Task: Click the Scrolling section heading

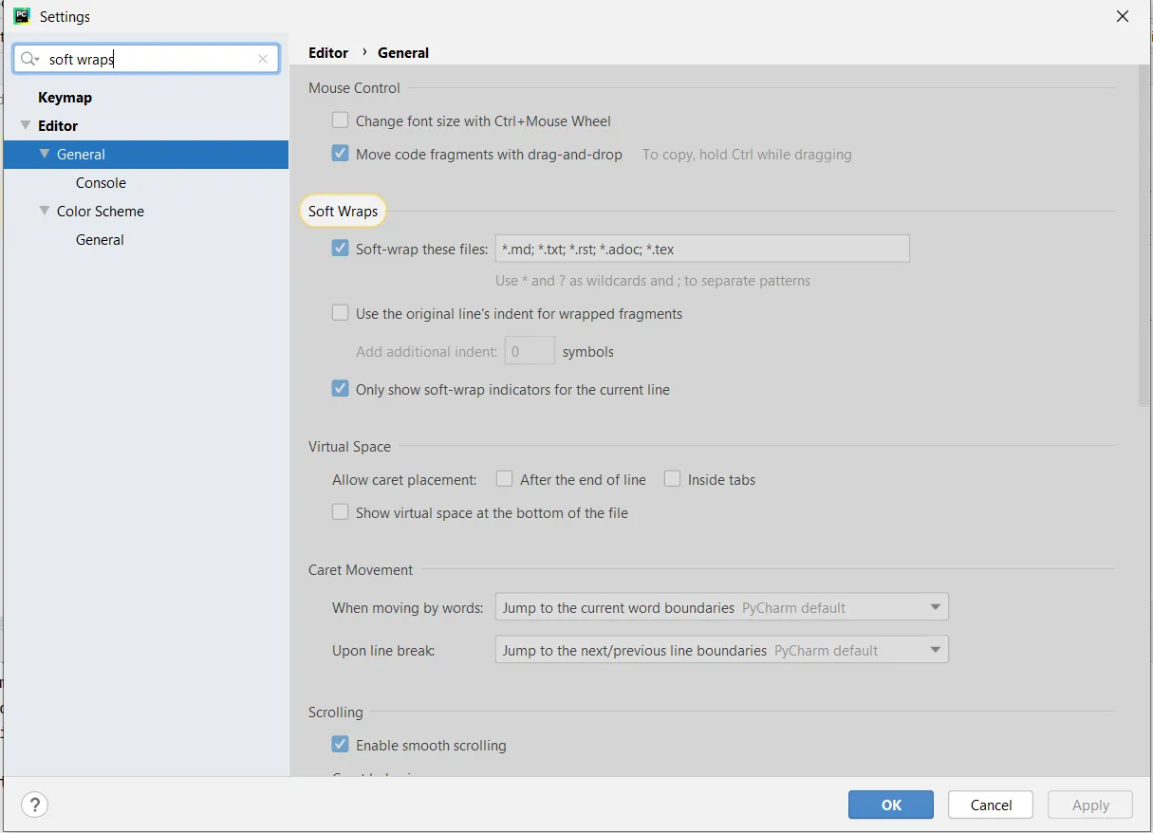Action: click(336, 712)
